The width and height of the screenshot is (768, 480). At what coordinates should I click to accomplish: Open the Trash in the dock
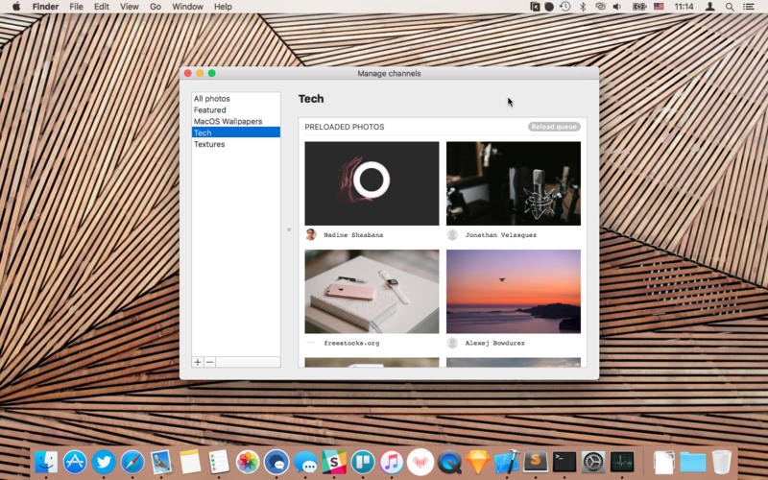point(722,462)
